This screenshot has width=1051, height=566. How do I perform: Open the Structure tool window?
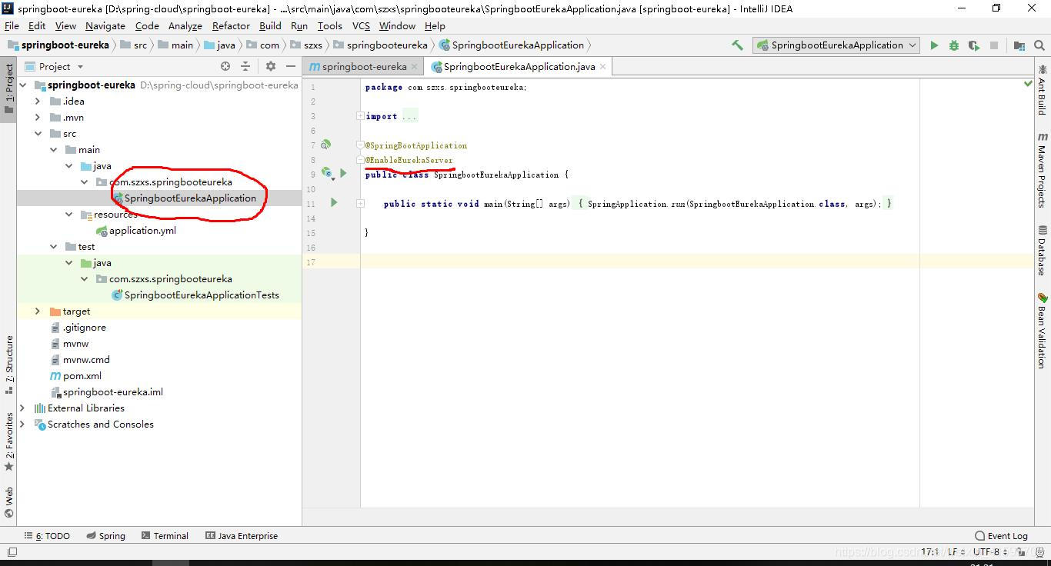tap(8, 365)
